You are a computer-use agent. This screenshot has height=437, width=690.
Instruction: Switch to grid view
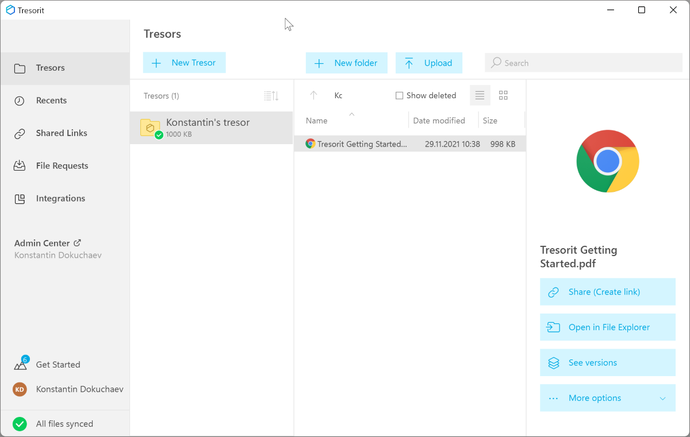point(503,95)
